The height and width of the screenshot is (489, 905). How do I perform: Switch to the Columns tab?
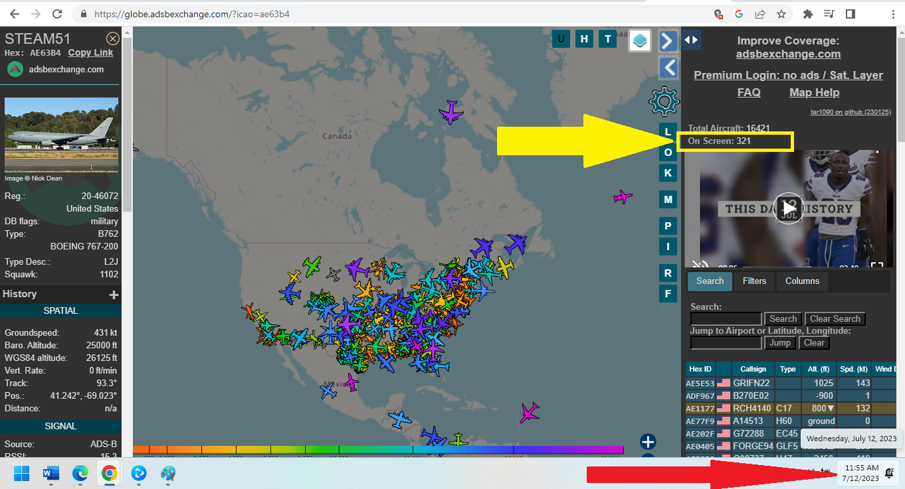[802, 281]
